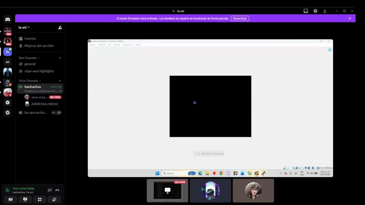Image resolution: width=365 pixels, height=205 pixels.
Task: Open the "as" server icon
Action: tap(8, 62)
